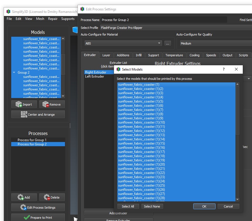The width and height of the screenshot is (252, 221).
Task: Click Simplify3D logo in Select Models title bar
Action: coord(118,69)
